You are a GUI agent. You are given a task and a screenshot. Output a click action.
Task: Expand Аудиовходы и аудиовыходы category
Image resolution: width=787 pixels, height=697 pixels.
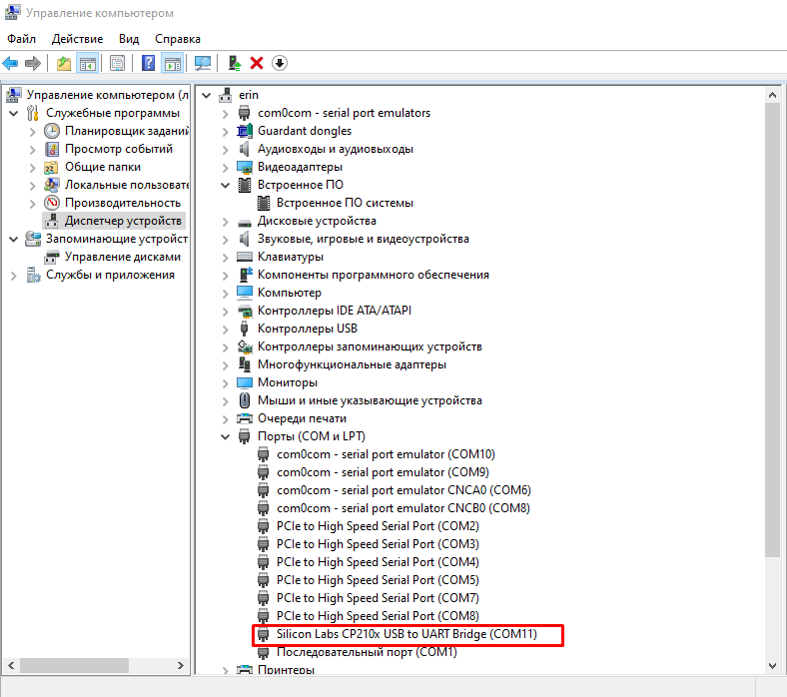[x=226, y=150]
